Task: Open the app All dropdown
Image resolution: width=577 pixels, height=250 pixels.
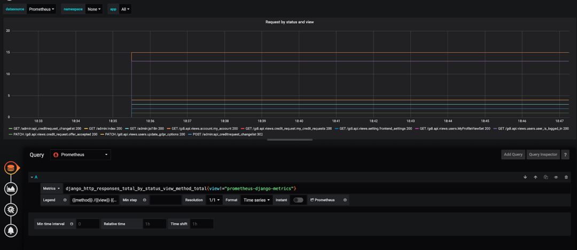Action: click(x=126, y=9)
